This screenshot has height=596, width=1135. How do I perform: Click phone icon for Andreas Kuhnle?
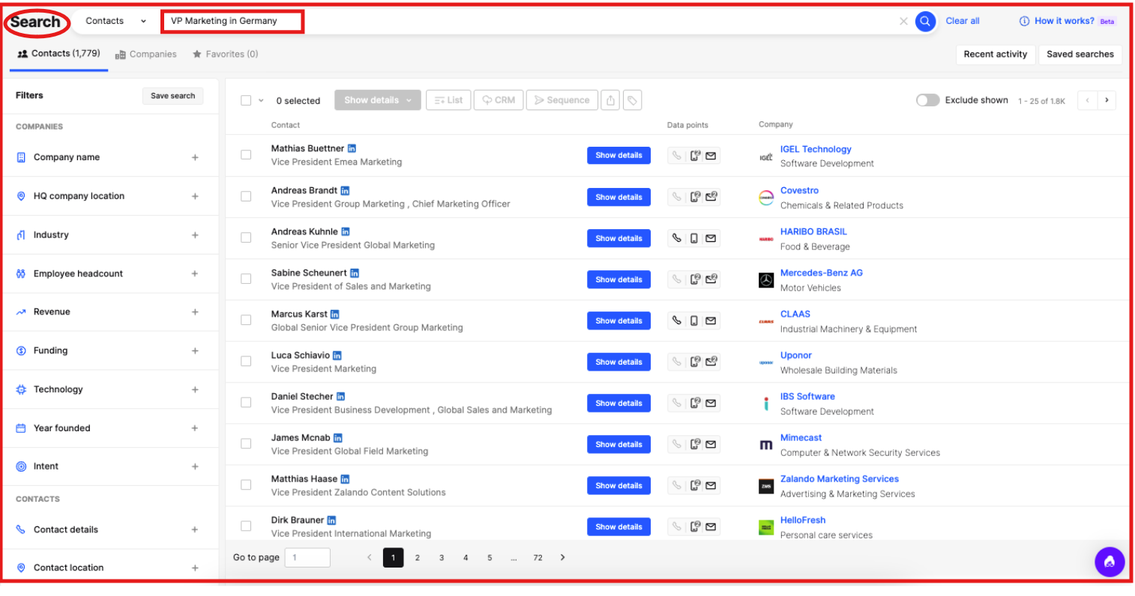[676, 238]
